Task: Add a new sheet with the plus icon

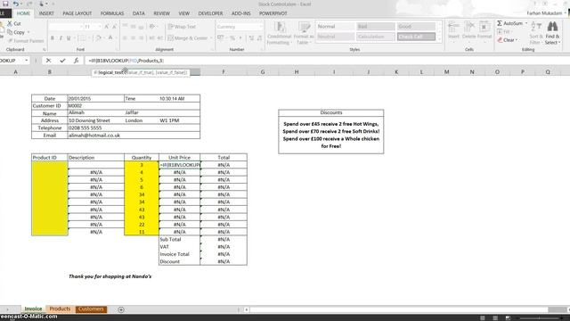Action: tap(121, 309)
